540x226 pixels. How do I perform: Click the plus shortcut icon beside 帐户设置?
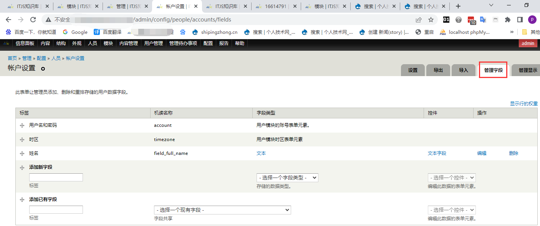[x=43, y=69]
